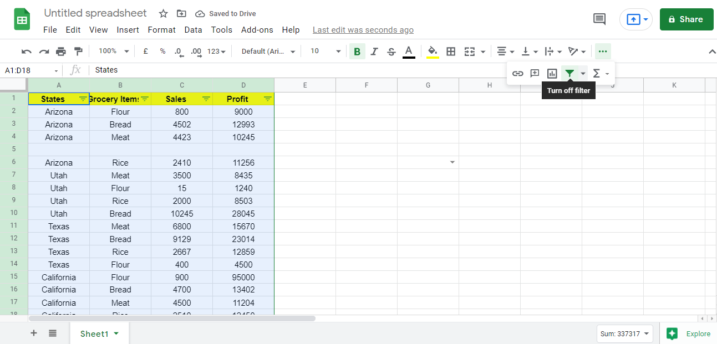Open the Data menu
717x344 pixels.
pyautogui.click(x=193, y=30)
